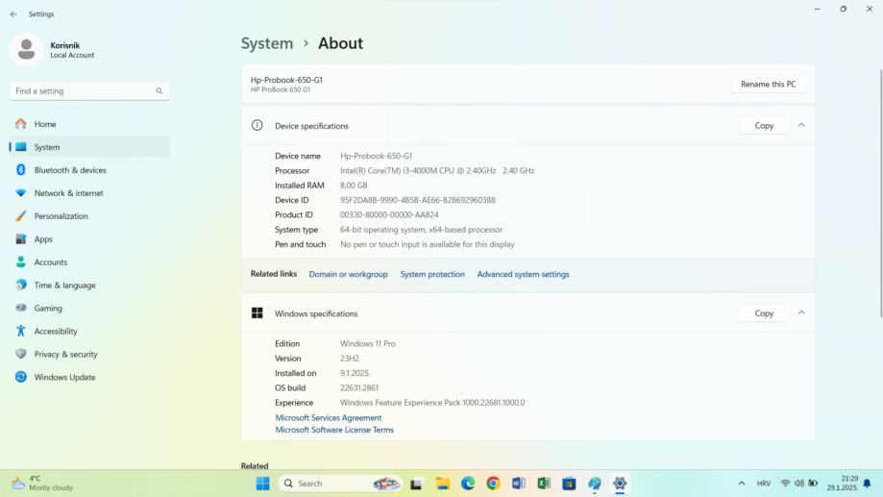Copy the Device specifications
This screenshot has width=883, height=497.
point(764,126)
